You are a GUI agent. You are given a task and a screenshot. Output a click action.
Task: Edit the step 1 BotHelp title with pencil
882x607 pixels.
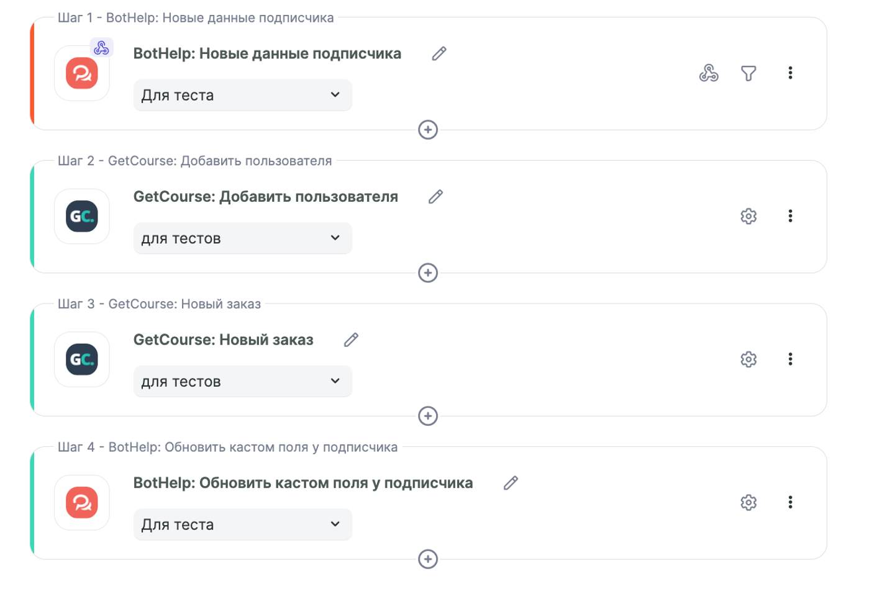[439, 54]
